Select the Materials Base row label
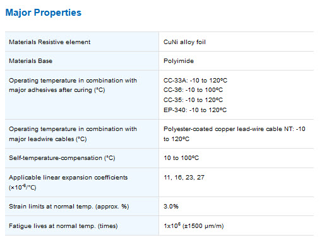Viewport: 322px width, 245px height. (31, 61)
